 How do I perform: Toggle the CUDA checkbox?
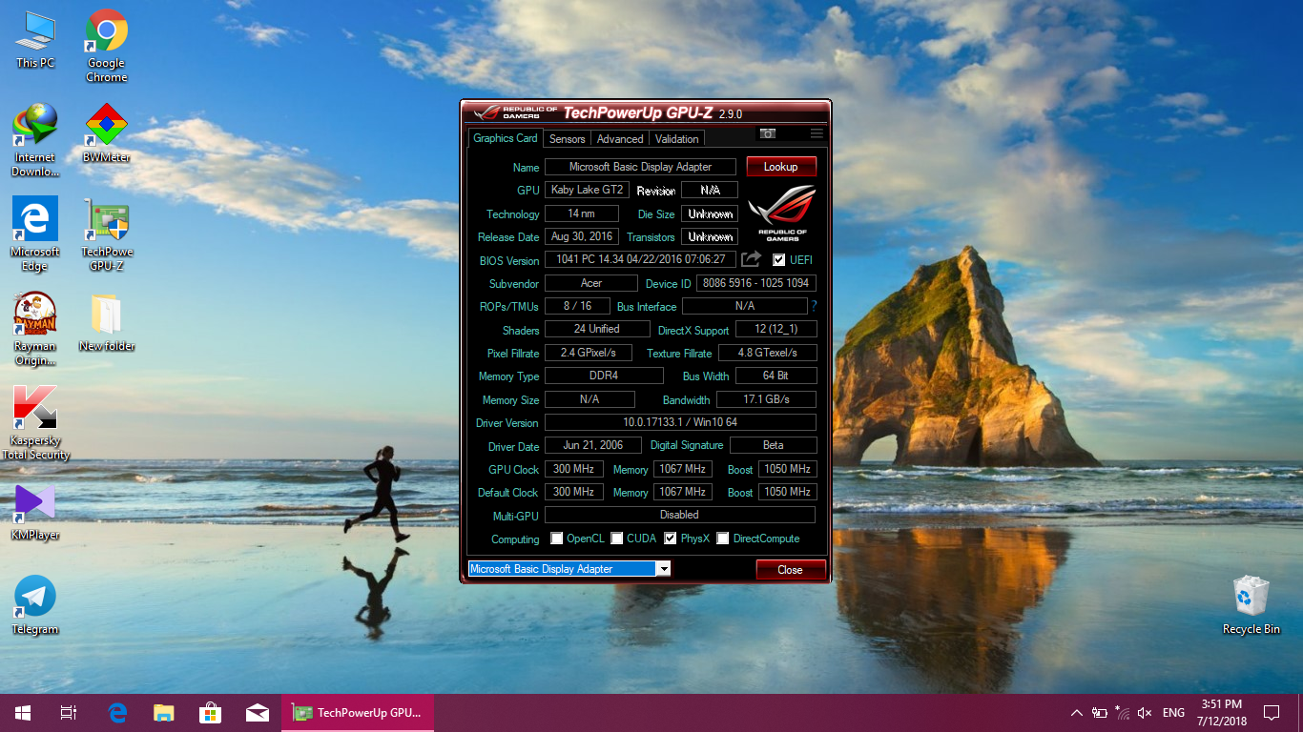(617, 539)
